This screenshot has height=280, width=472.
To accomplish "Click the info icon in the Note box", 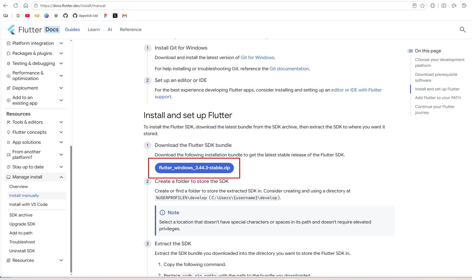I will 162,213.
